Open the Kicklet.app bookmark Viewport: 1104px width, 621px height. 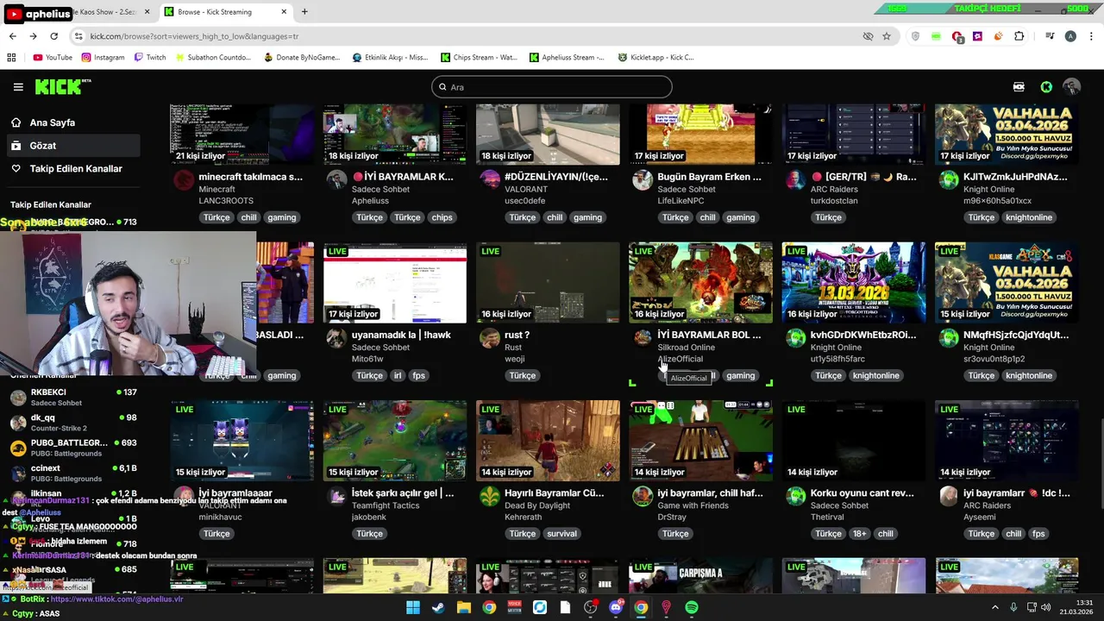pyautogui.click(x=655, y=58)
